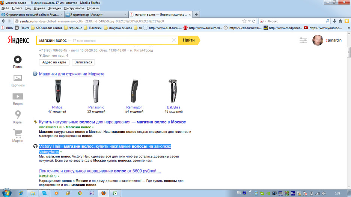Clear the search query with the X icon
This screenshot has height=197, width=351.
pyautogui.click(x=174, y=40)
